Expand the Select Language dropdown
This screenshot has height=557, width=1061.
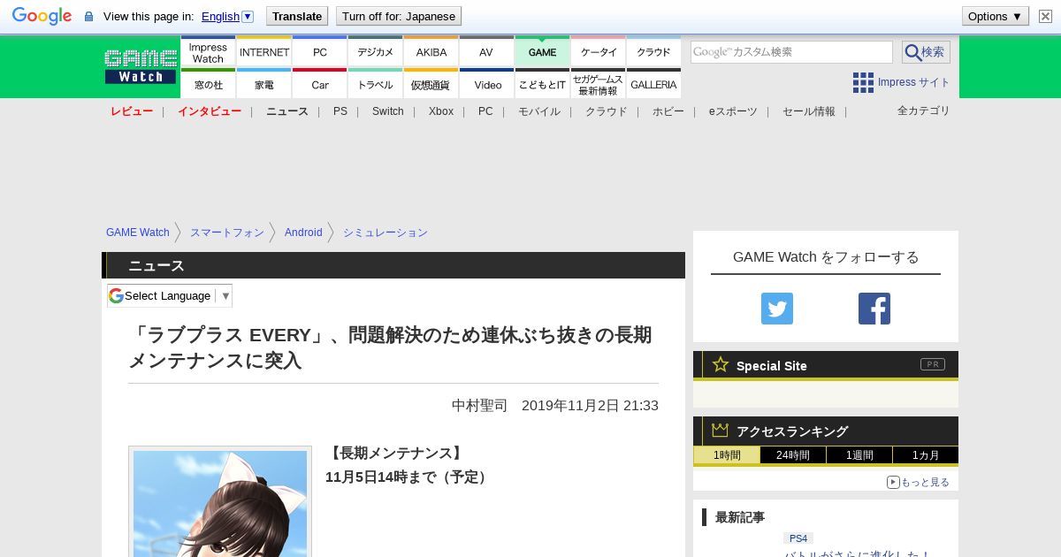click(170, 295)
